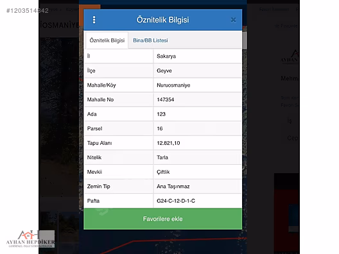Click the Tapu Alanı value 12.821,10
The width and height of the screenshot is (339, 254).
[x=168, y=143]
